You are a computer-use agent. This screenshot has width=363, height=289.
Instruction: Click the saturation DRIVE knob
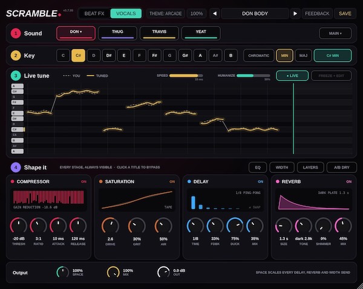click(110, 226)
